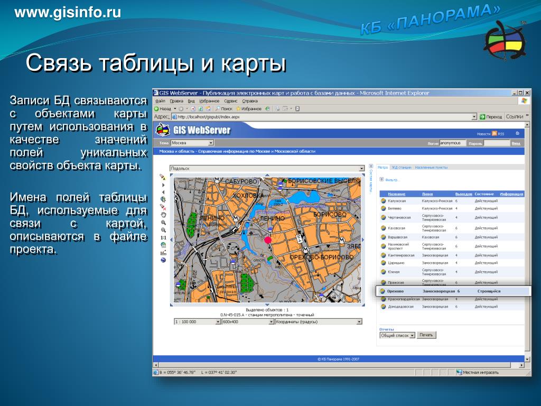Open browser Поиск search button
The image size is (541, 406).
tap(224, 108)
